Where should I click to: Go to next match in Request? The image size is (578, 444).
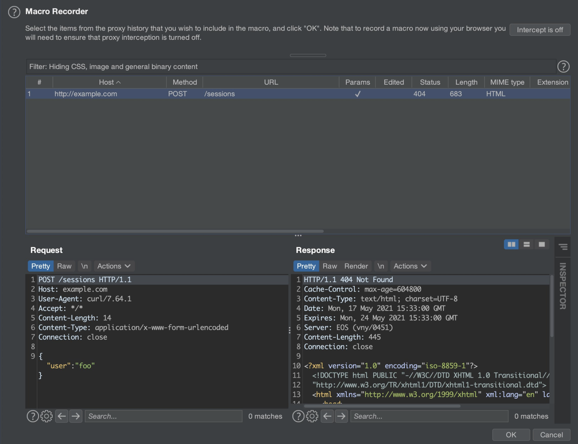point(76,416)
